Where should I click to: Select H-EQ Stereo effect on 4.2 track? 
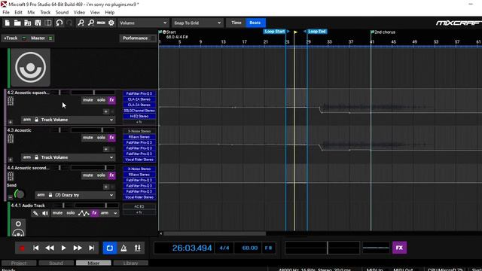(139, 116)
